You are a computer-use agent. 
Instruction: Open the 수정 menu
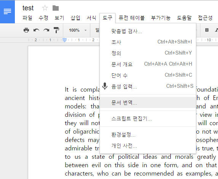(43, 18)
